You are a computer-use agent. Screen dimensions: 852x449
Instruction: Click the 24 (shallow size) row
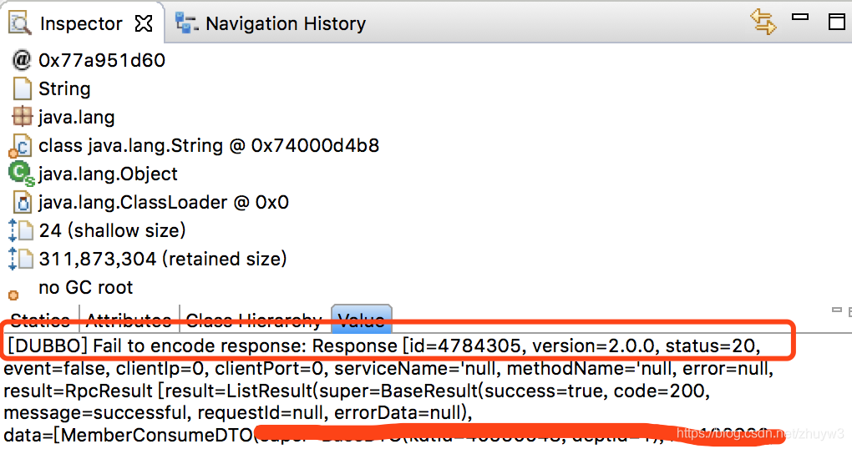pyautogui.click(x=112, y=230)
